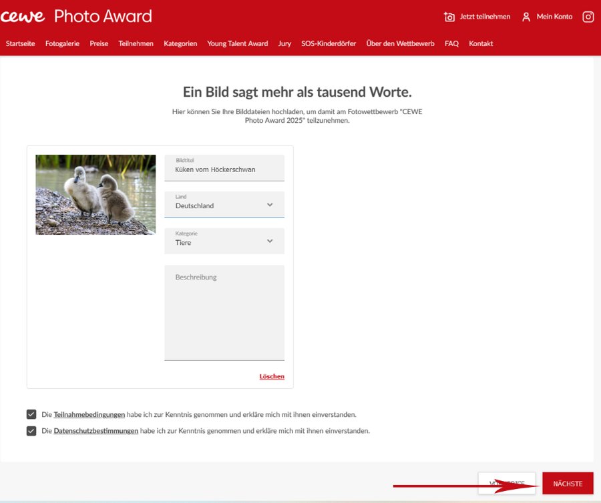Screen dimensions: 601x503
Task: Select the swan chicks photo thumbnail
Action: (x=95, y=195)
